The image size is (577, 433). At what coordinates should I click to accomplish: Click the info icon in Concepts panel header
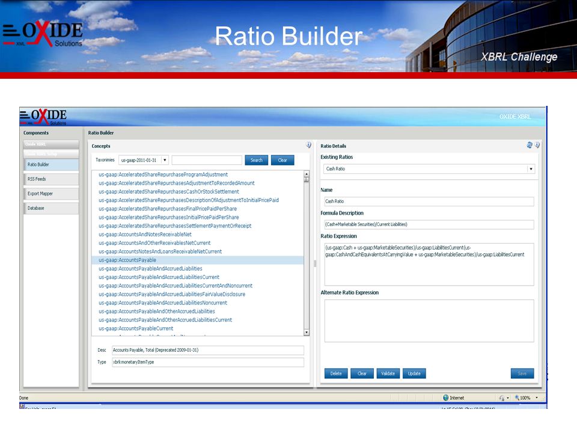308,145
